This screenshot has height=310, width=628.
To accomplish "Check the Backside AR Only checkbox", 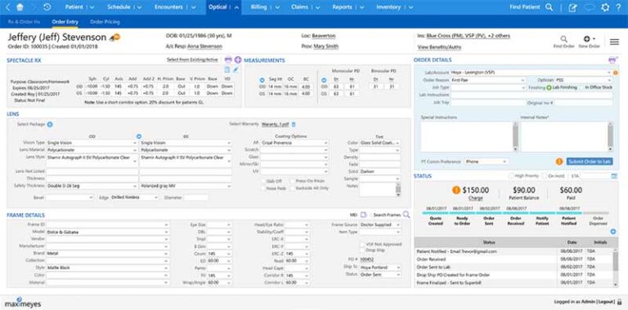I will pos(293,188).
